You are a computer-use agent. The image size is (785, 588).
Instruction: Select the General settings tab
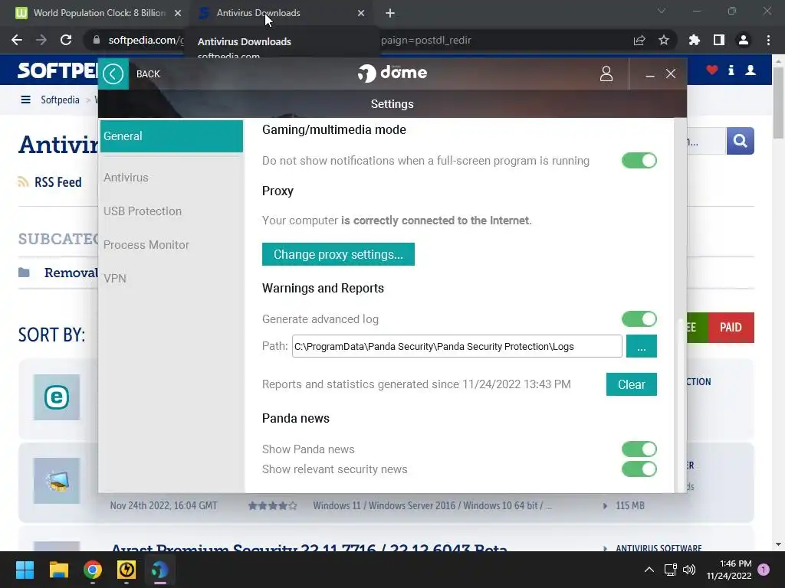[x=171, y=136]
